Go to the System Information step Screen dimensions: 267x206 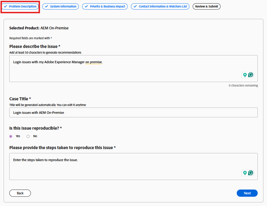[61, 6]
